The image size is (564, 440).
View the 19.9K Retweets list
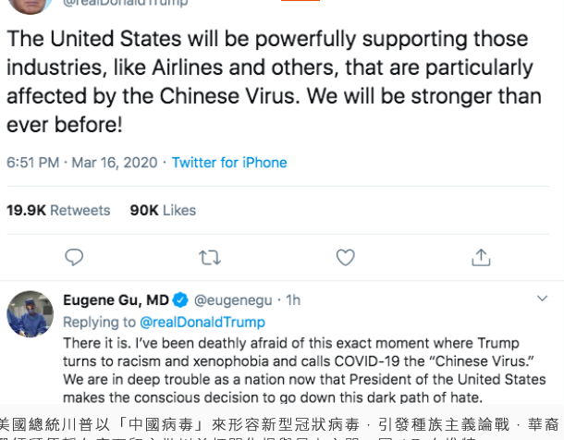58,210
